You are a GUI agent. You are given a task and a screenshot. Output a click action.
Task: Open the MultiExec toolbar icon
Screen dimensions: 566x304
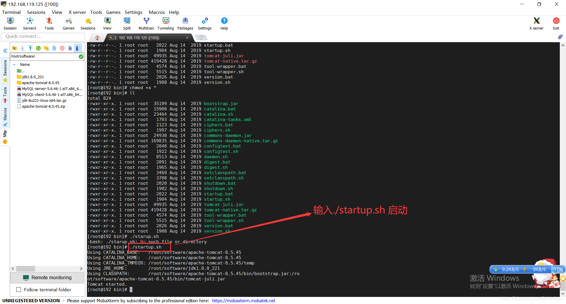point(146,24)
